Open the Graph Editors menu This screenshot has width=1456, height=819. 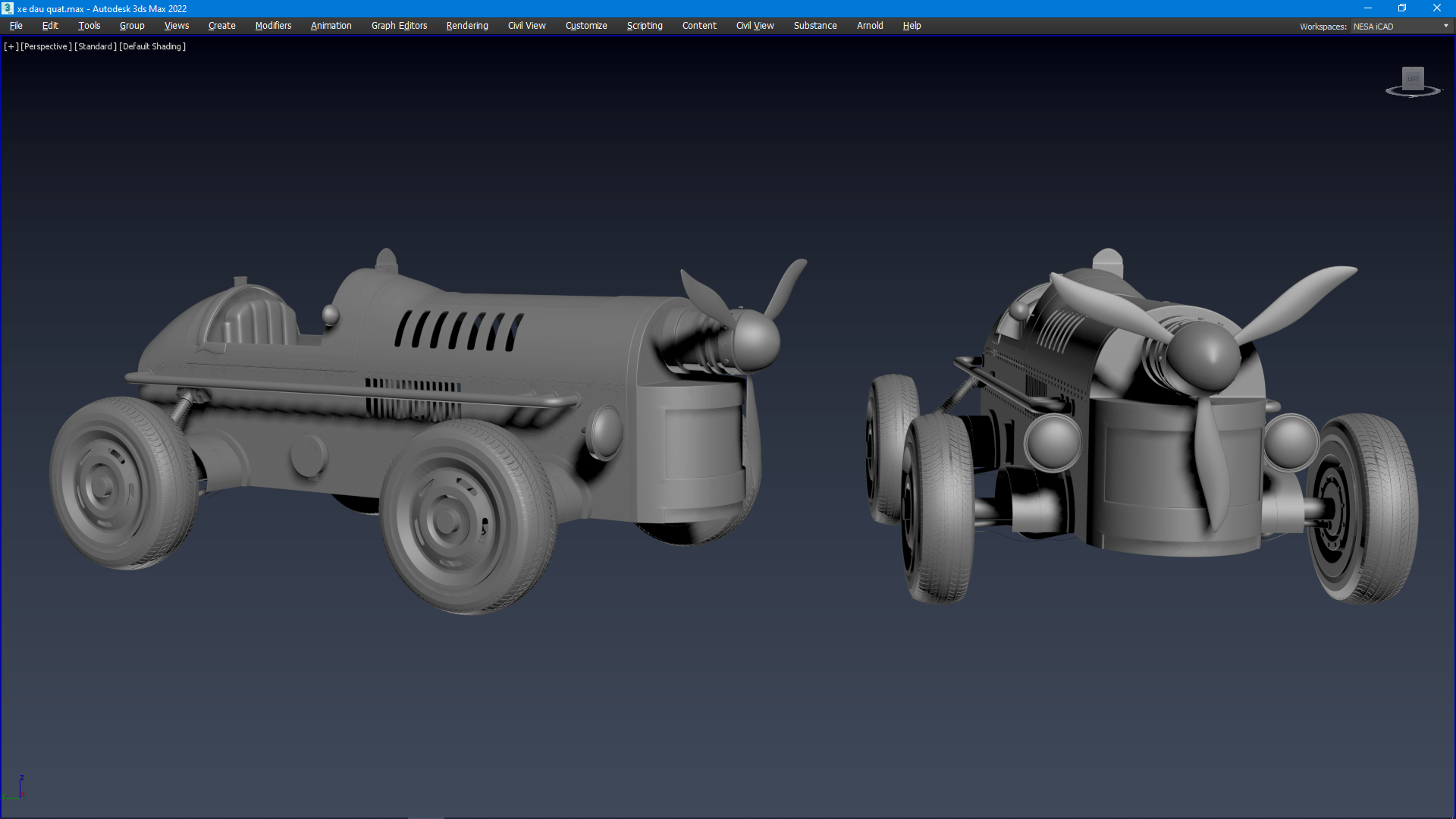(x=399, y=26)
